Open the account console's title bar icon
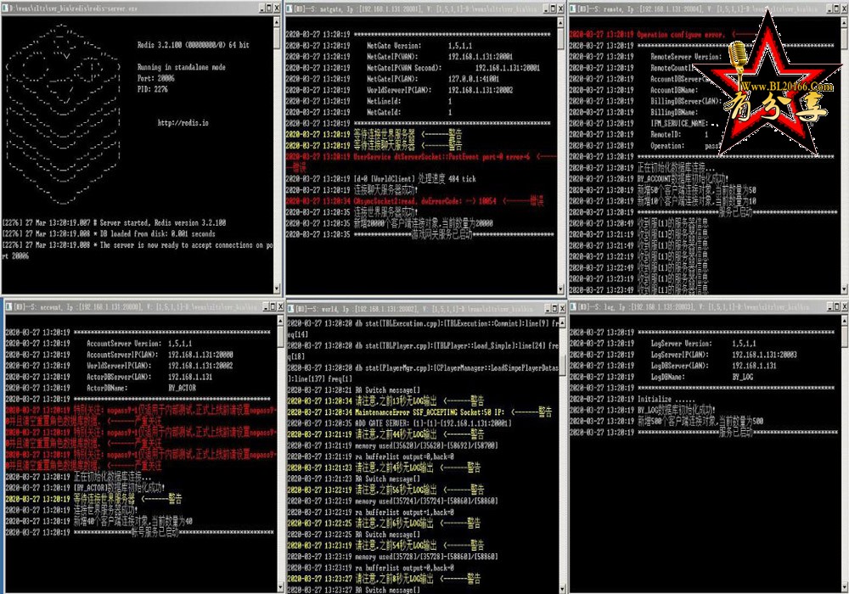This screenshot has height=594, width=849. (x=8, y=306)
